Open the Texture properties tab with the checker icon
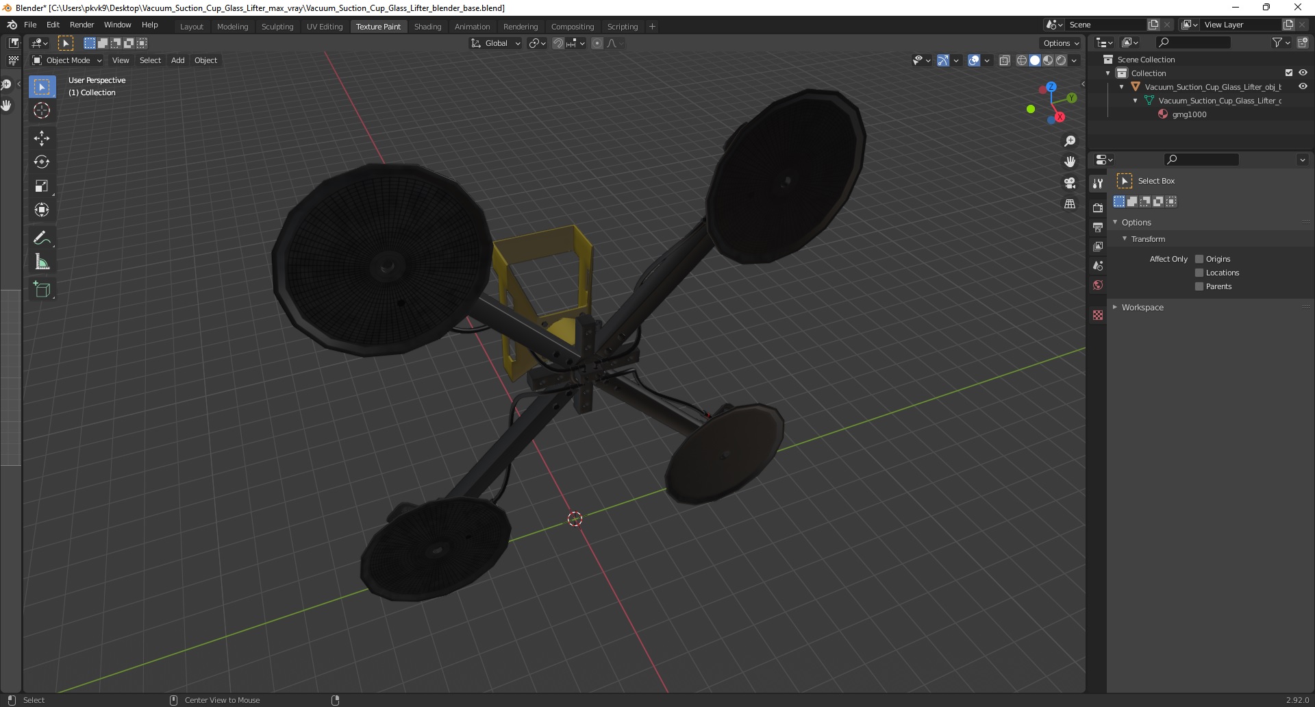1315x707 pixels. pos(1098,315)
